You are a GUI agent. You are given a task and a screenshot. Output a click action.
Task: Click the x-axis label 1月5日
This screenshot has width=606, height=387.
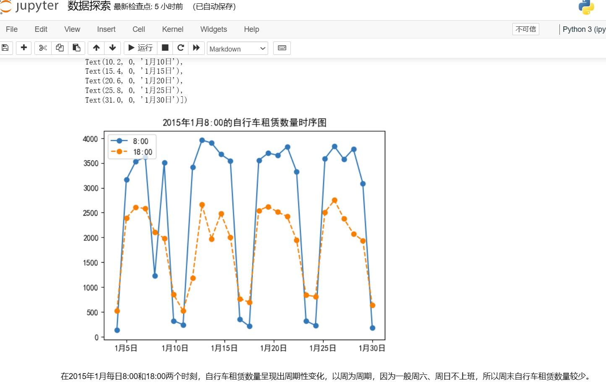pyautogui.click(x=126, y=348)
